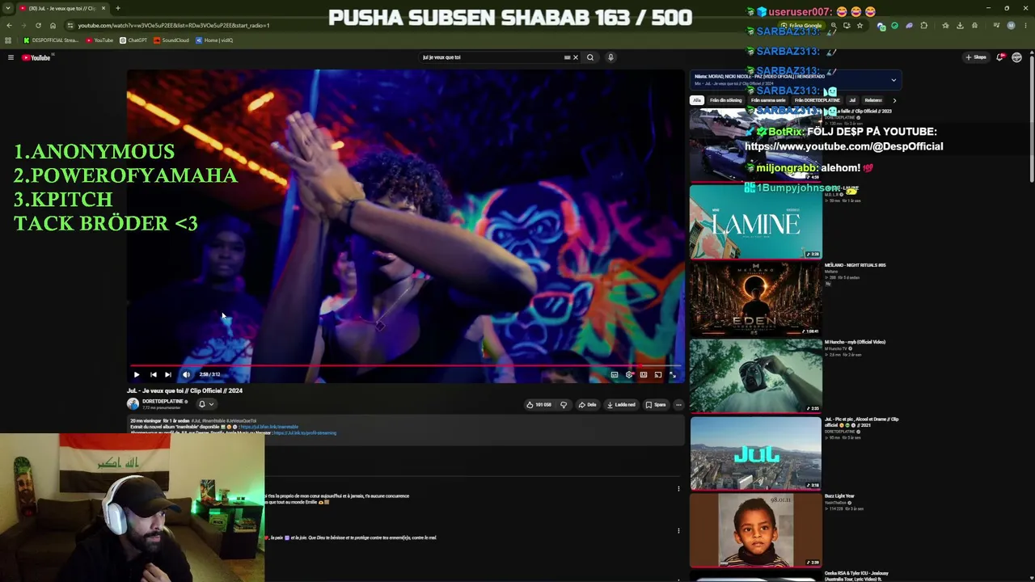Expand the Nästa mix playlist panel
This screenshot has height=582, width=1035.
click(x=893, y=80)
